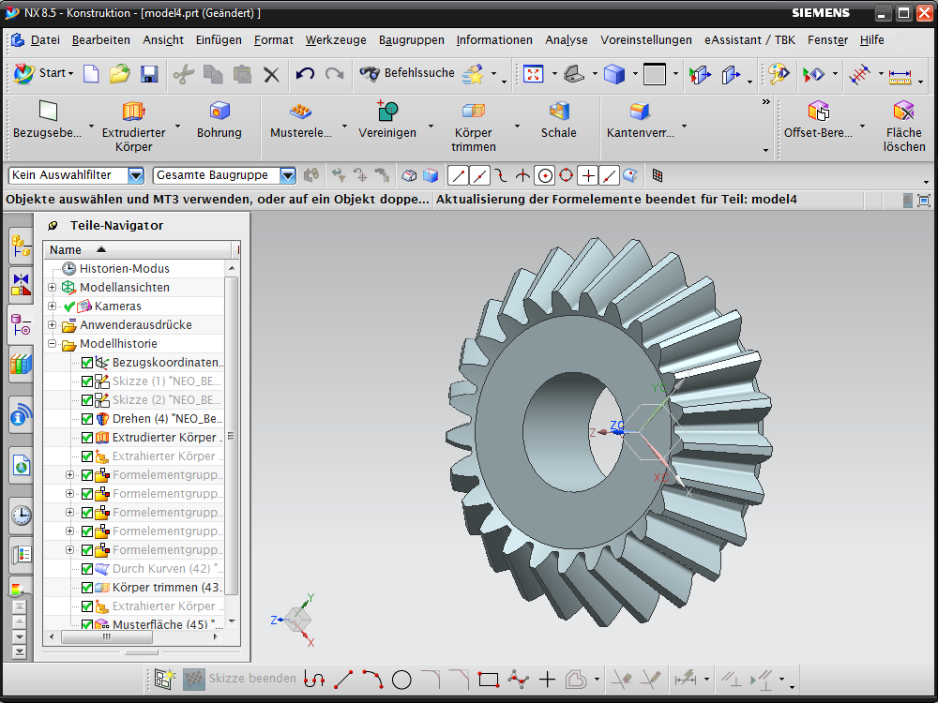Select the rectangle sketch tool
Image resolution: width=938 pixels, height=703 pixels.
point(488,680)
